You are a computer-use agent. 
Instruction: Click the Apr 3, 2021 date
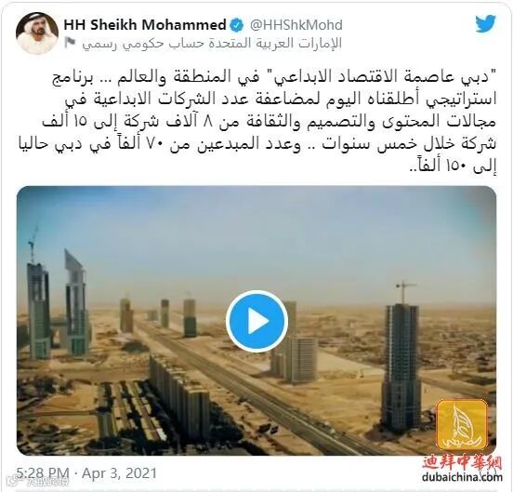[x=119, y=473]
